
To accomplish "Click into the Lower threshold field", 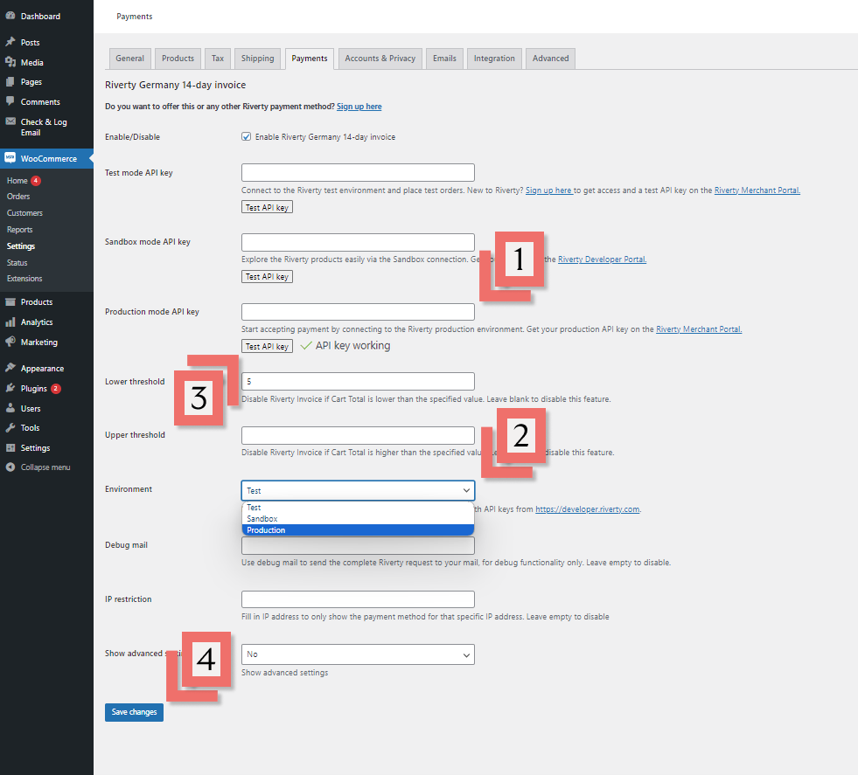I will pyautogui.click(x=358, y=381).
